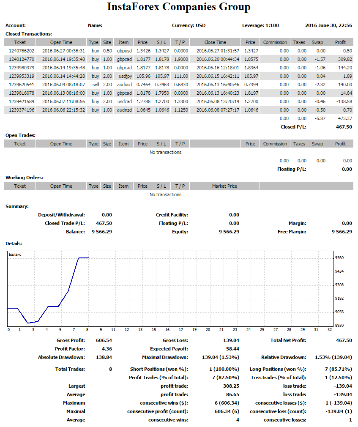Select ticket number 1239374196

tap(22, 110)
